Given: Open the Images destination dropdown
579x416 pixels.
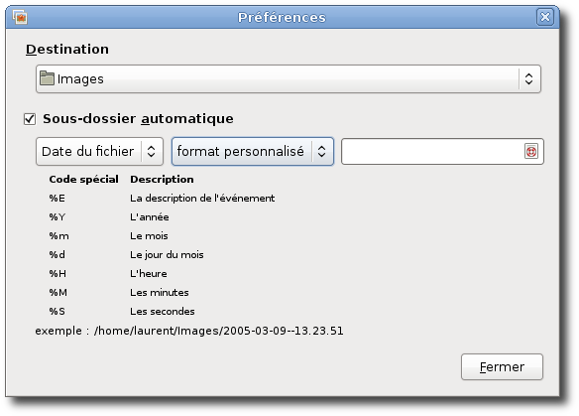Looking at the screenshot, I should tap(289, 78).
